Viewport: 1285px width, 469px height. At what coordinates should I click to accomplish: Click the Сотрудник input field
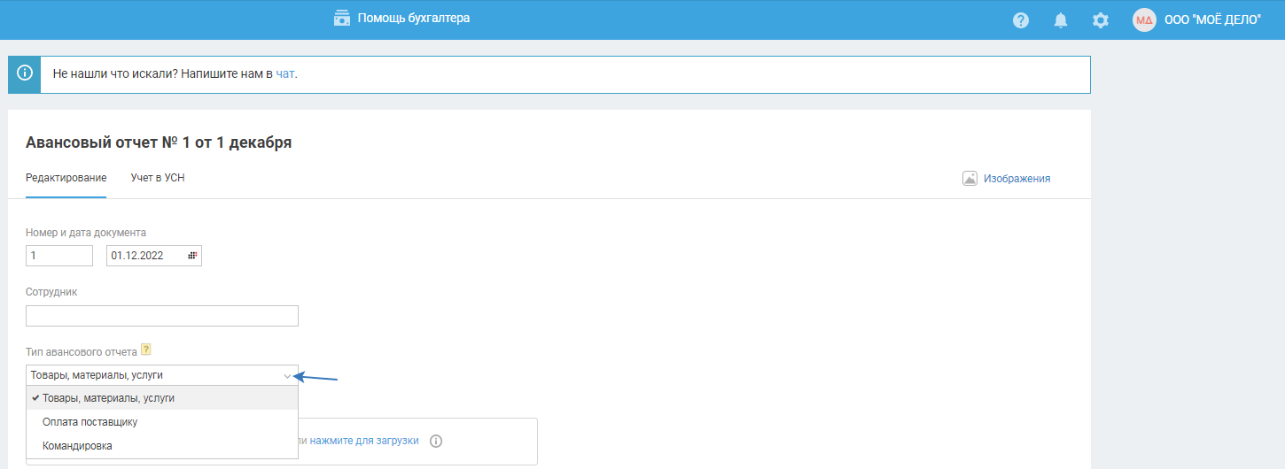coord(162,316)
